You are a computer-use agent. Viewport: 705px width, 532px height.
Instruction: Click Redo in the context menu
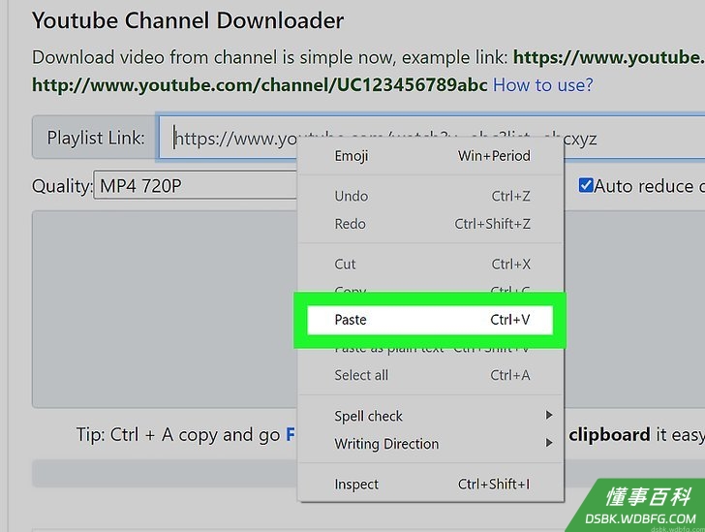pyautogui.click(x=431, y=224)
